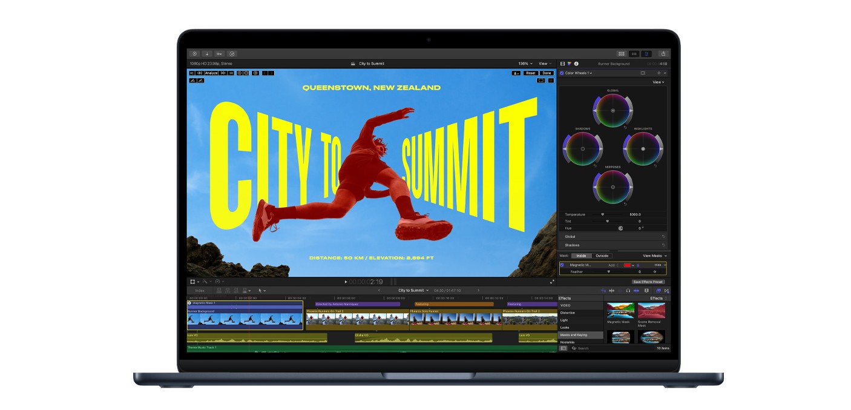Click the Share export icon in toolbar
The height and width of the screenshot is (410, 851).
[663, 53]
